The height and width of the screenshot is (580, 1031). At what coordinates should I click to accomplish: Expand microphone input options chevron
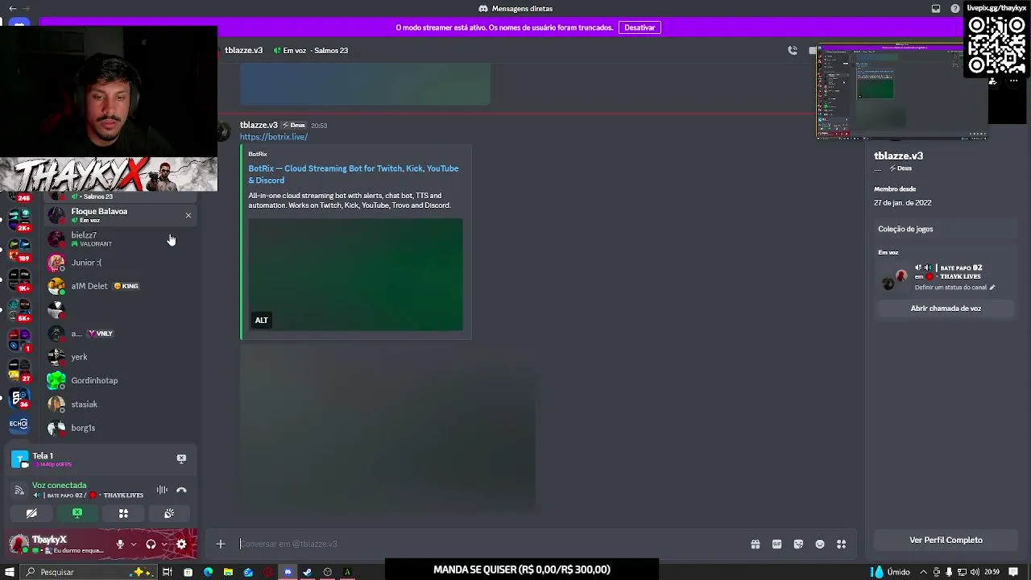coord(134,545)
